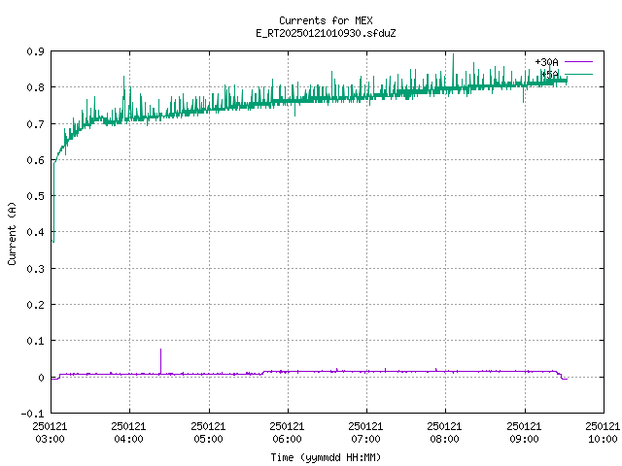Click the 0.8 y-axis tick label
This screenshot has width=622, height=466.
click(x=35, y=87)
